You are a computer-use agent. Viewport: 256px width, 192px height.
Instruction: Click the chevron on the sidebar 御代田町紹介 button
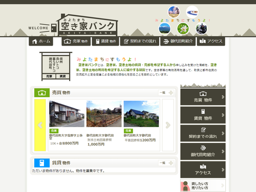(x=223, y=152)
